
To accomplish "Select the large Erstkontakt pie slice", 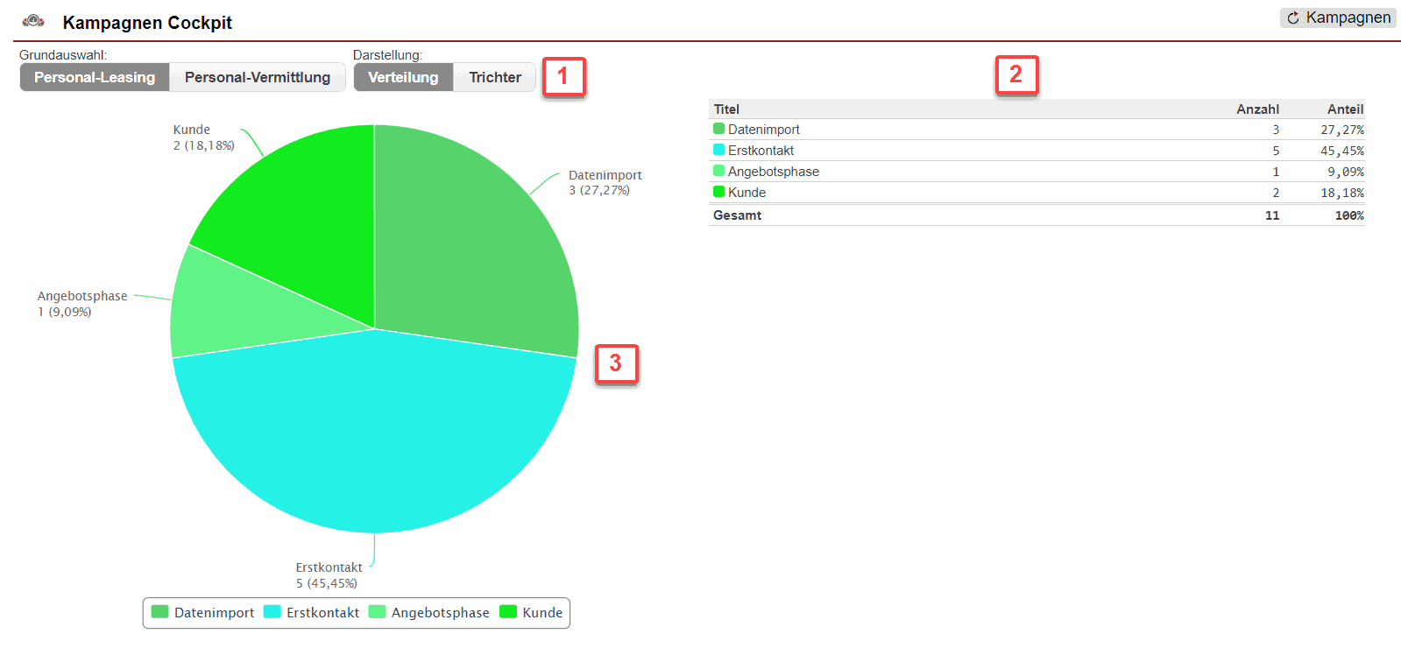I will 375,438.
